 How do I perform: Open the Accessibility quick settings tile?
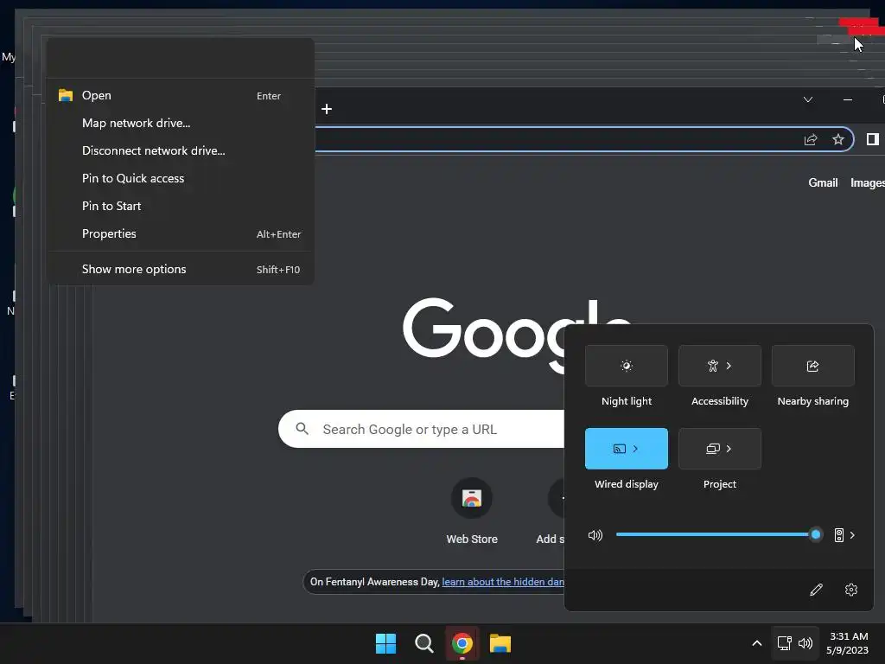click(x=720, y=366)
